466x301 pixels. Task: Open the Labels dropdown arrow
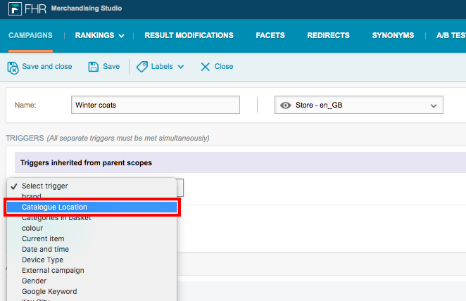coord(181,67)
